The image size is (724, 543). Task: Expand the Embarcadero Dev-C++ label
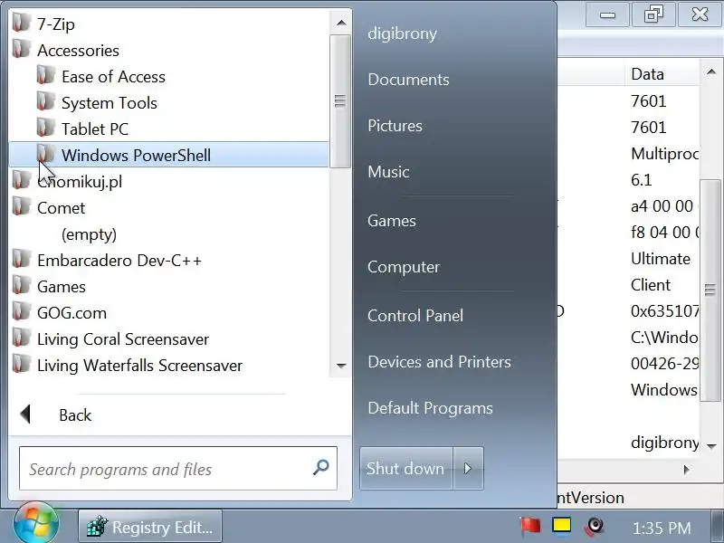119,261
